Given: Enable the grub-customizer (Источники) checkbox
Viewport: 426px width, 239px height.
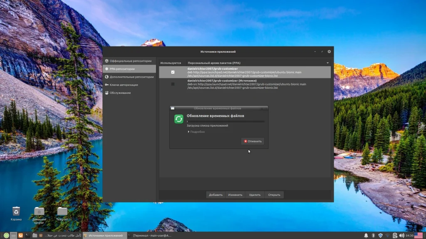Looking at the screenshot, I should (x=173, y=84).
